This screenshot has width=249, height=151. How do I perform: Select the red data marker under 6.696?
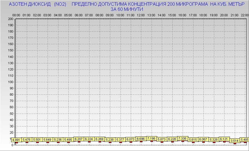click(x=141, y=141)
